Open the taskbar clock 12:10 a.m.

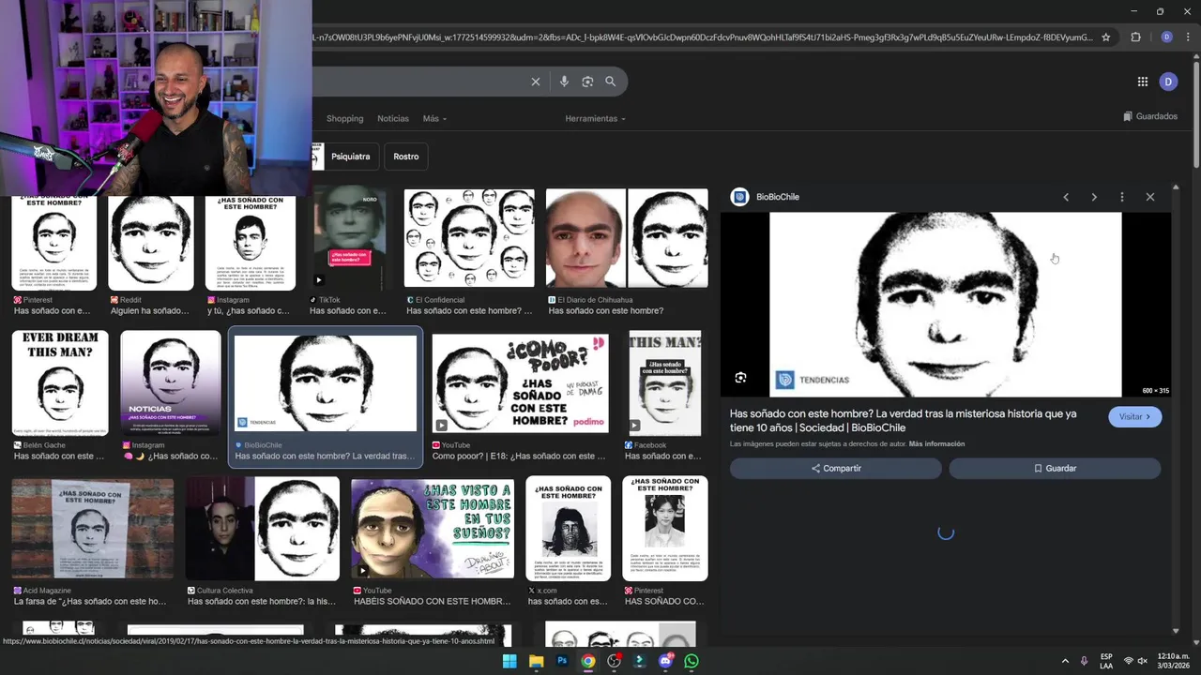click(x=1173, y=661)
